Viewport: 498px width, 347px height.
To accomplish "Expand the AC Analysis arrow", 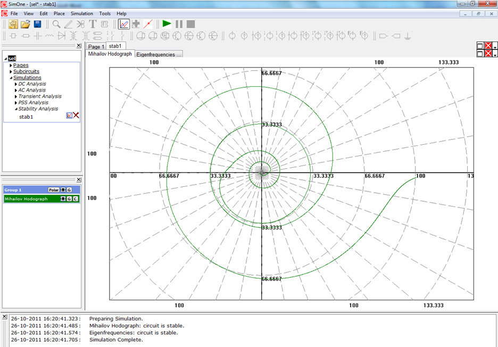I will (x=16, y=90).
